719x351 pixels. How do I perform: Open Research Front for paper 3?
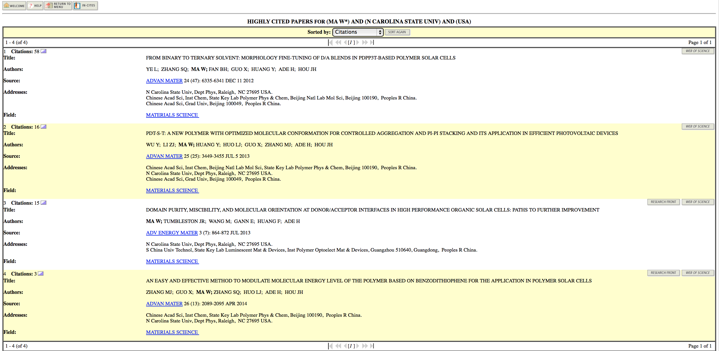(x=663, y=202)
